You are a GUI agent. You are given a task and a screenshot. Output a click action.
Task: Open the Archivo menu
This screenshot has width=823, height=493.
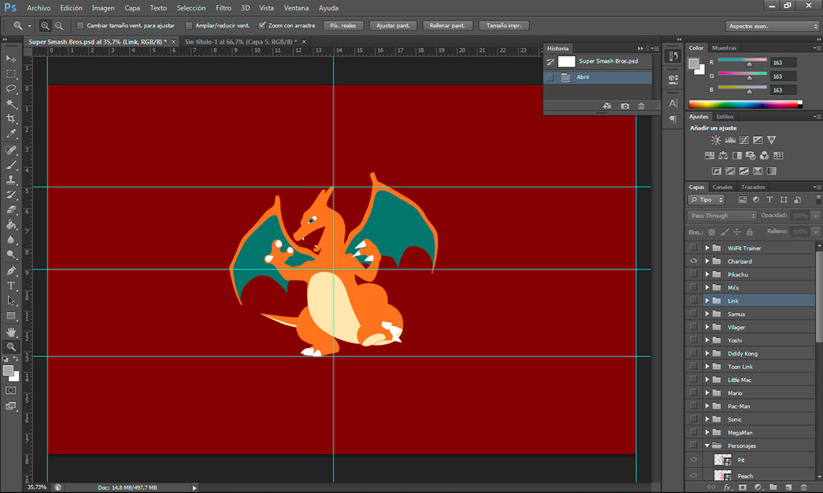39,8
